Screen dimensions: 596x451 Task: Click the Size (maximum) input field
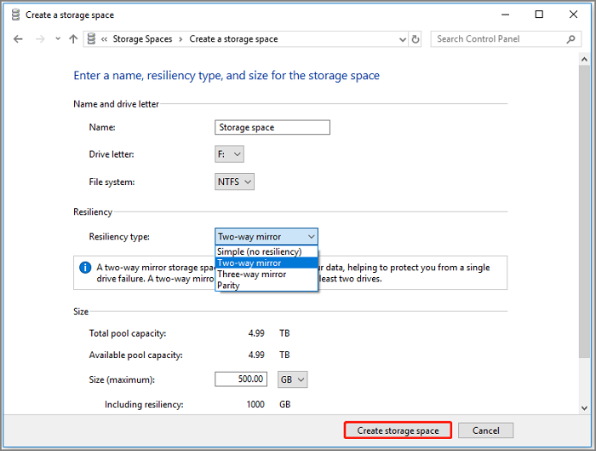coord(242,379)
